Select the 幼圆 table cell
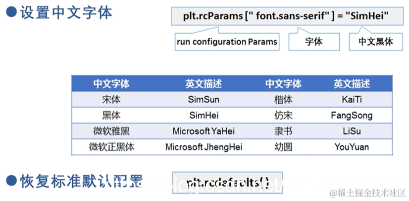Image resolution: width=409 pixels, height=201 pixels. [x=284, y=147]
